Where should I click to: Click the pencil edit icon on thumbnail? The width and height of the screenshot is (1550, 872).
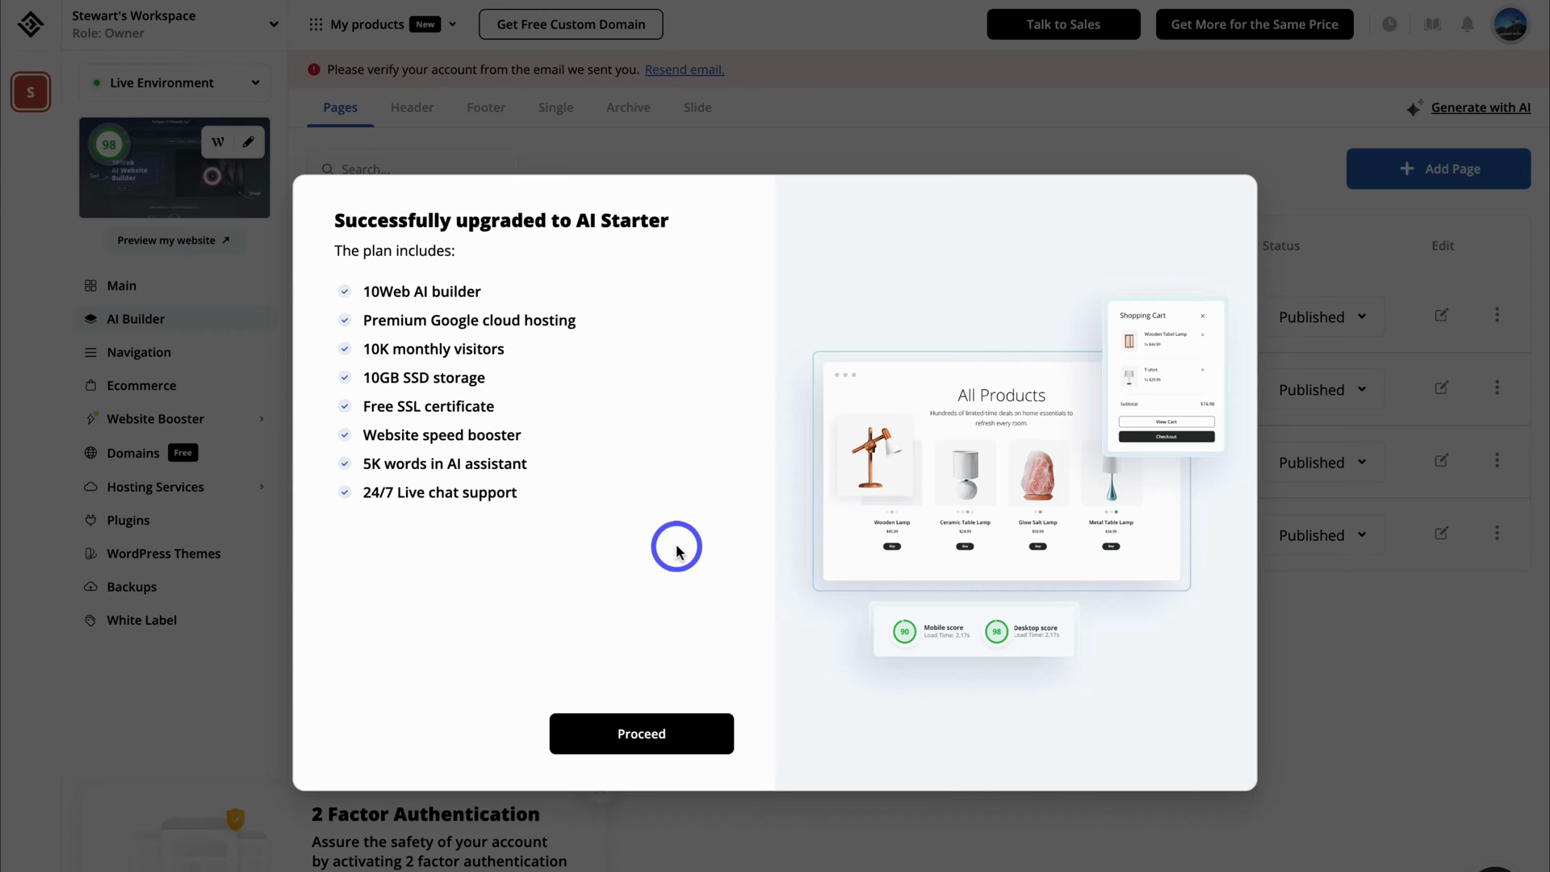pos(249,142)
